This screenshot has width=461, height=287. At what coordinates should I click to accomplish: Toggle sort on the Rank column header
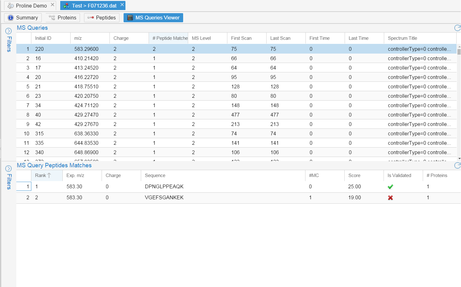[x=43, y=175]
